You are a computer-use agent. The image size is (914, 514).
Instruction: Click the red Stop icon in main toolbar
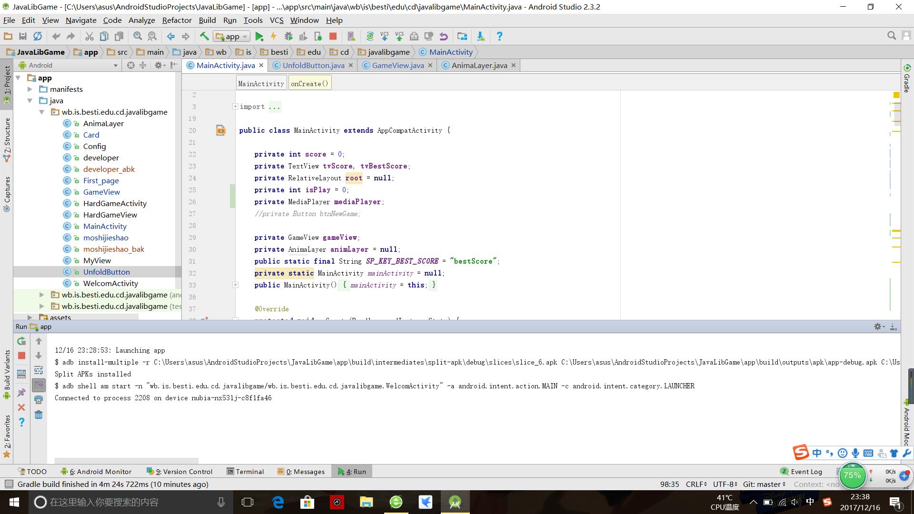[x=333, y=36]
